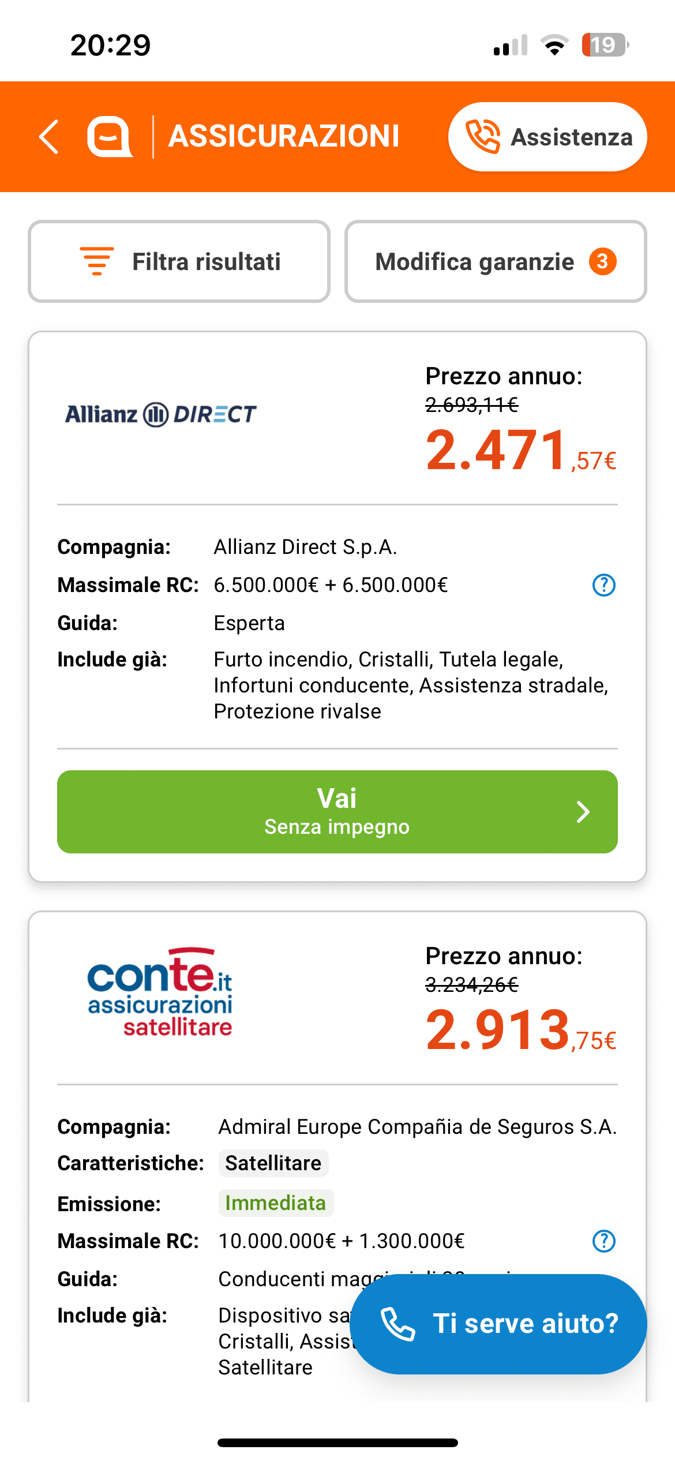Open Filtra risultati filter panel
The height and width of the screenshot is (1461, 675).
pos(179,261)
